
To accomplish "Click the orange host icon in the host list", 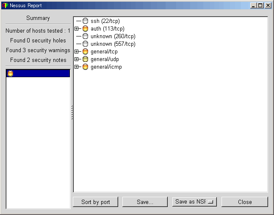I will [x=10, y=73].
